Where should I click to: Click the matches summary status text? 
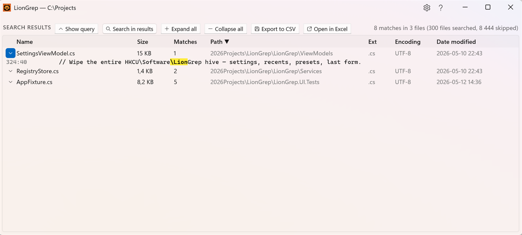coord(446,28)
